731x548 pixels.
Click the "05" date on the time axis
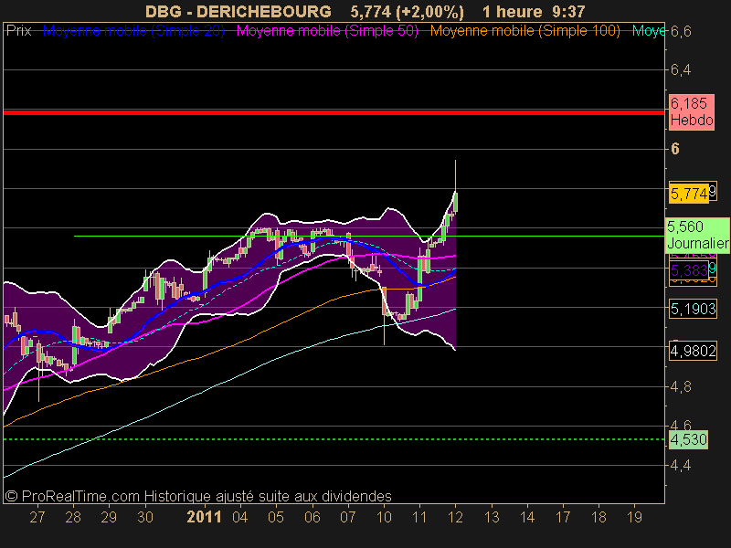[x=276, y=517]
